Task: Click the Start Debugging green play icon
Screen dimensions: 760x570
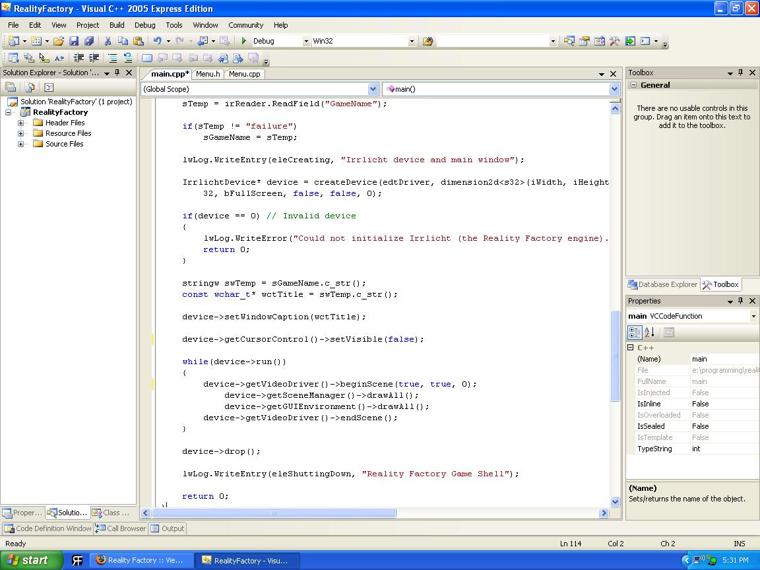Action: tap(244, 41)
